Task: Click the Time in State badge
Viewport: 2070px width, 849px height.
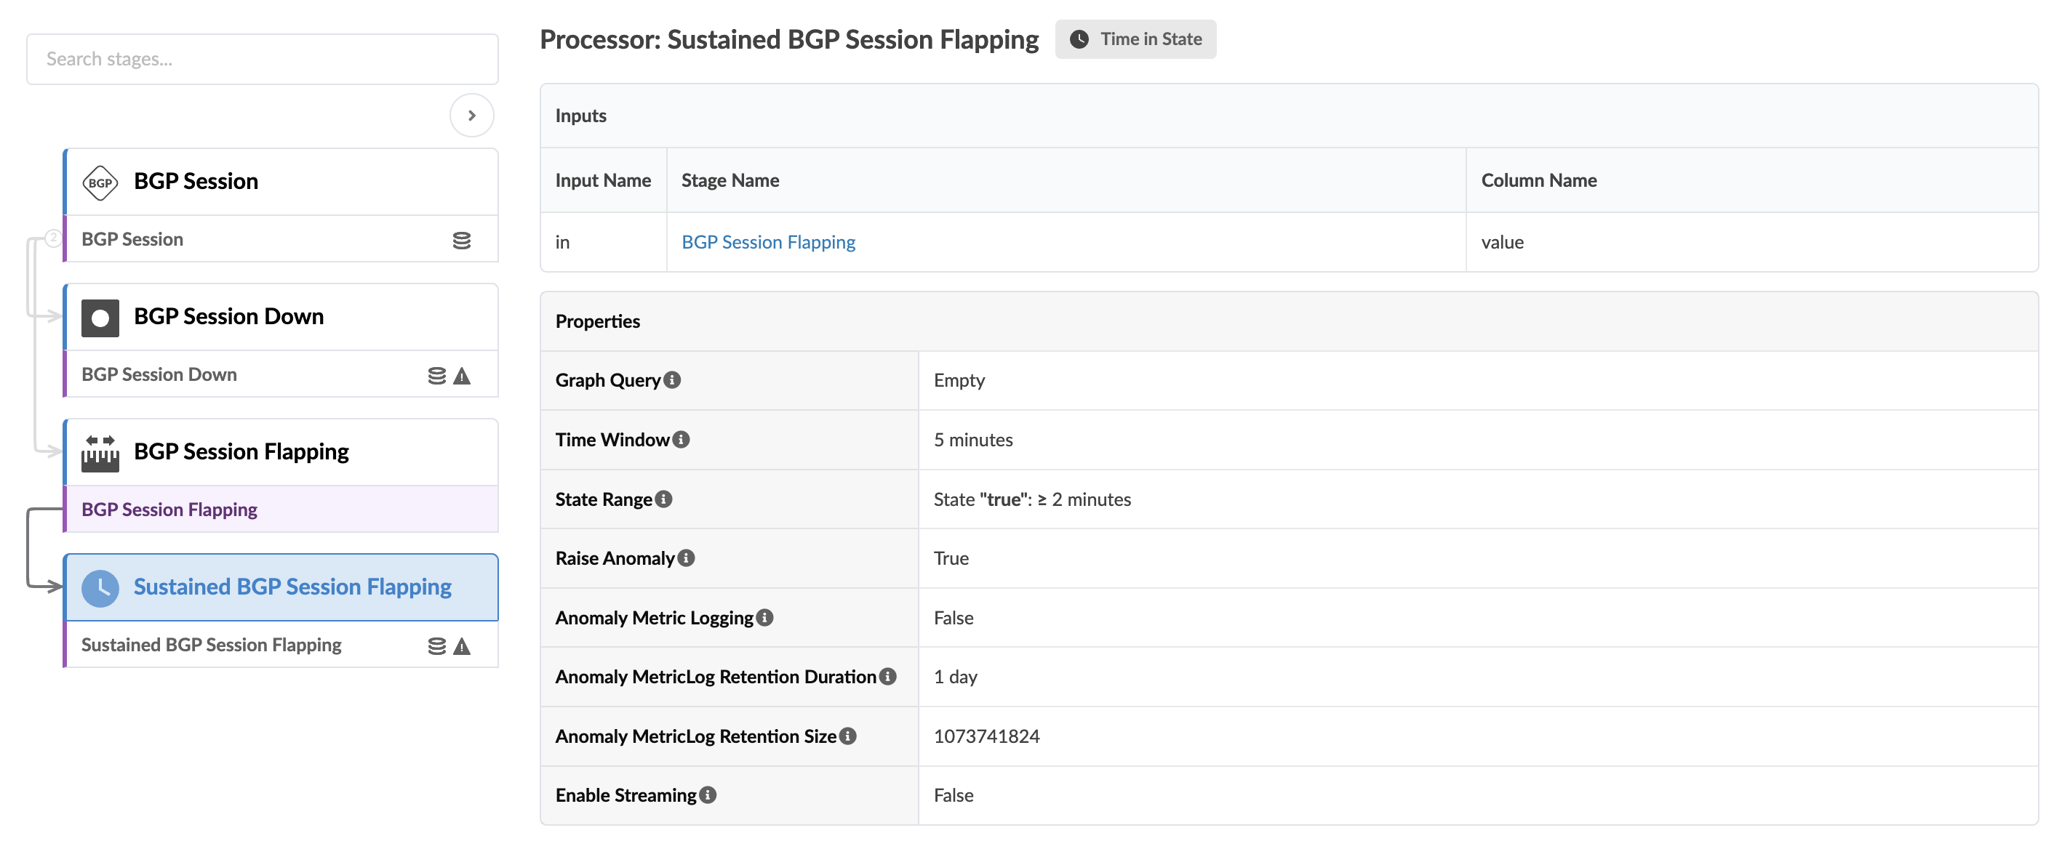Action: 1135,39
